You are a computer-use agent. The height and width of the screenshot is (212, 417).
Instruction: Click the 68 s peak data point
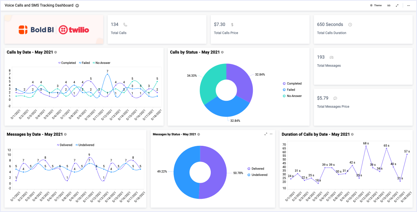(x=366, y=147)
